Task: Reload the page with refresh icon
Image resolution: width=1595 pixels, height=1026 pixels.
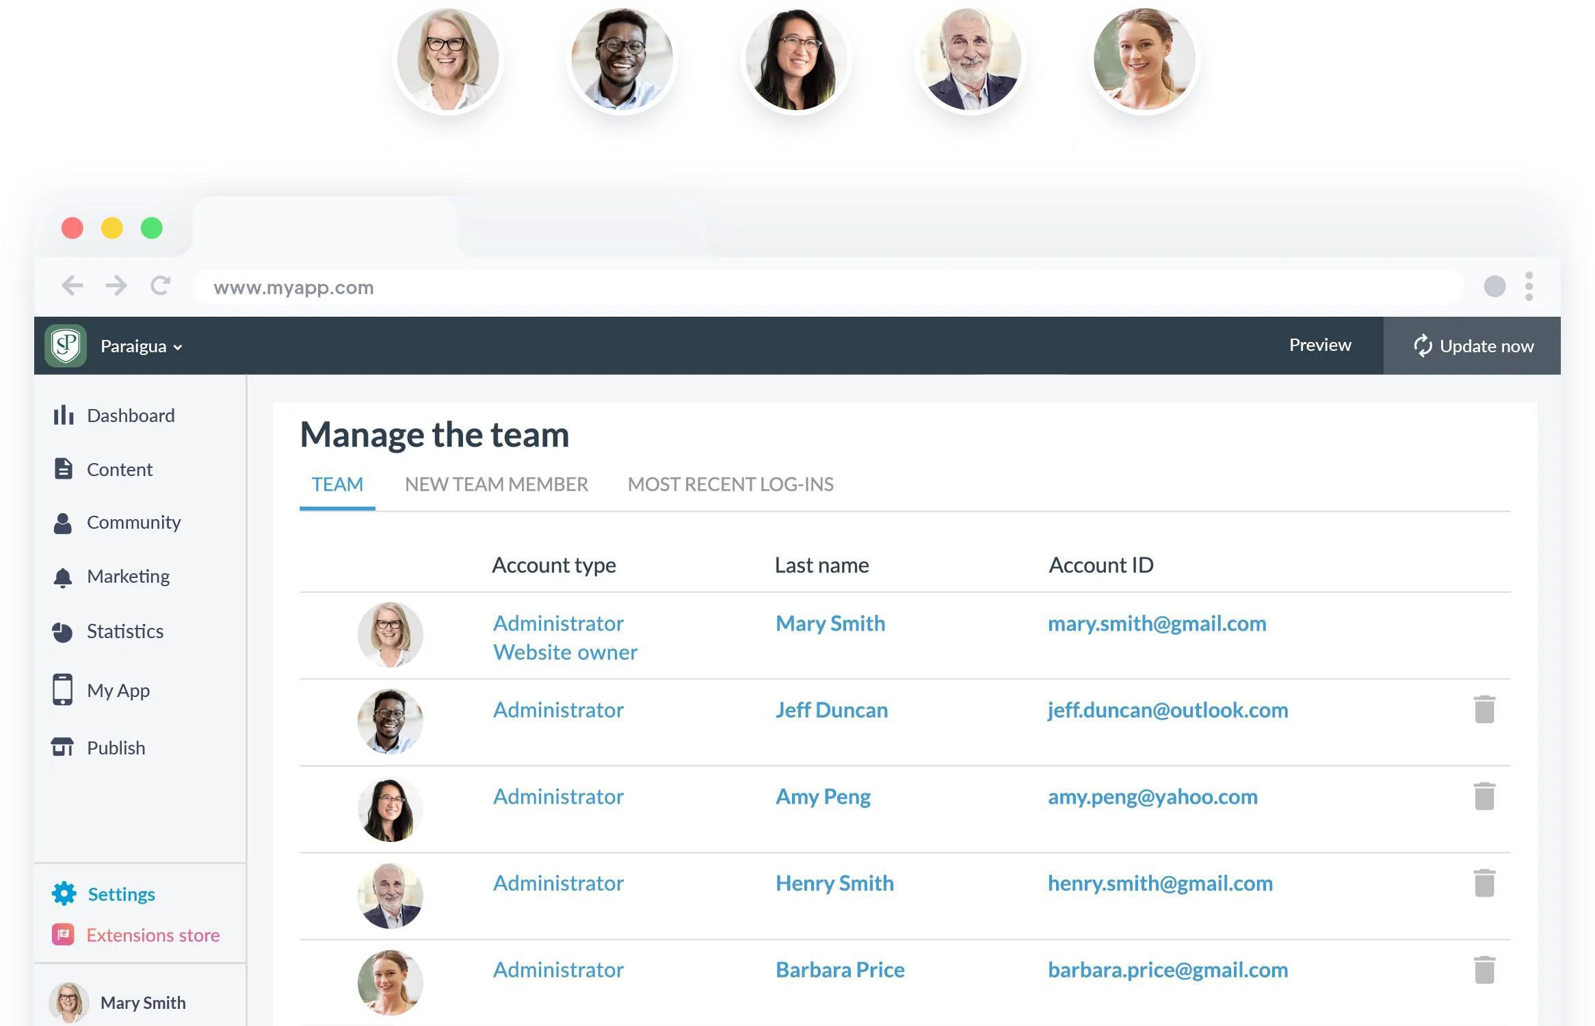Action: click(x=160, y=285)
